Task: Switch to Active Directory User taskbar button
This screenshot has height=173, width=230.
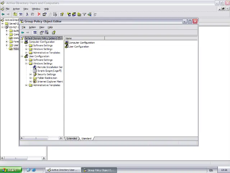Action: (63, 170)
